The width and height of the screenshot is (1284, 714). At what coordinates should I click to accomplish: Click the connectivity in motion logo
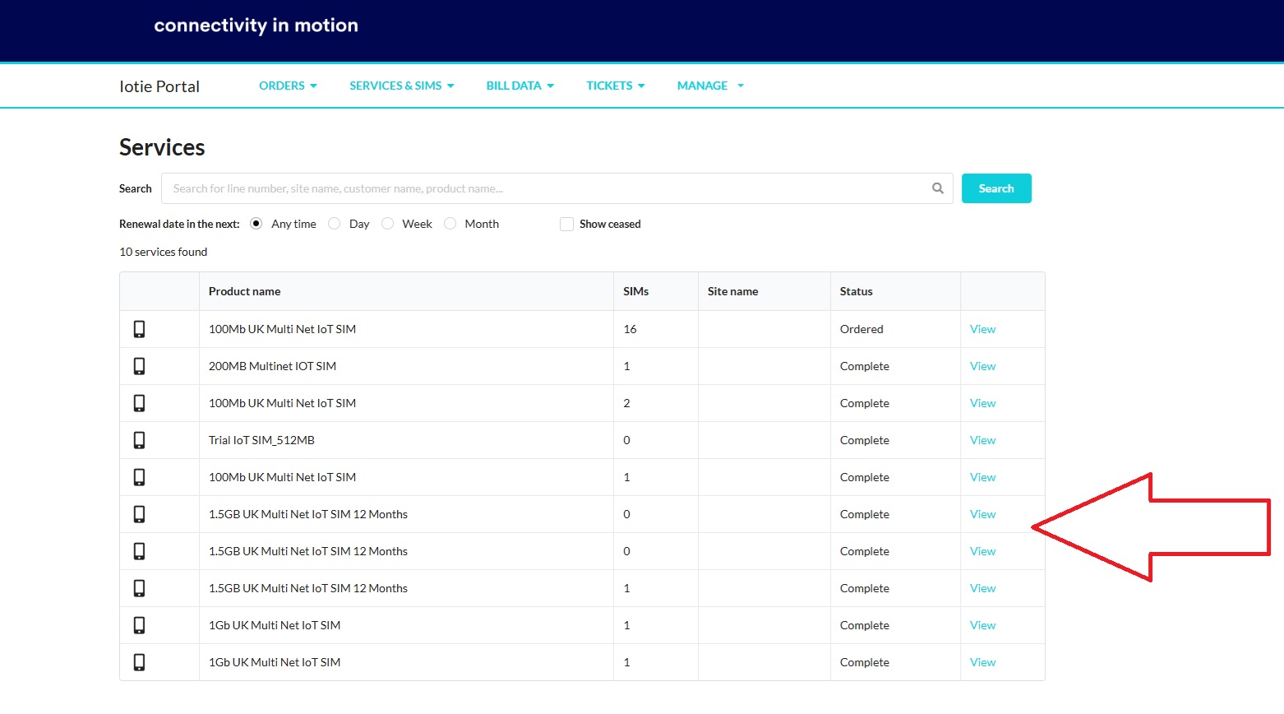[x=256, y=25]
